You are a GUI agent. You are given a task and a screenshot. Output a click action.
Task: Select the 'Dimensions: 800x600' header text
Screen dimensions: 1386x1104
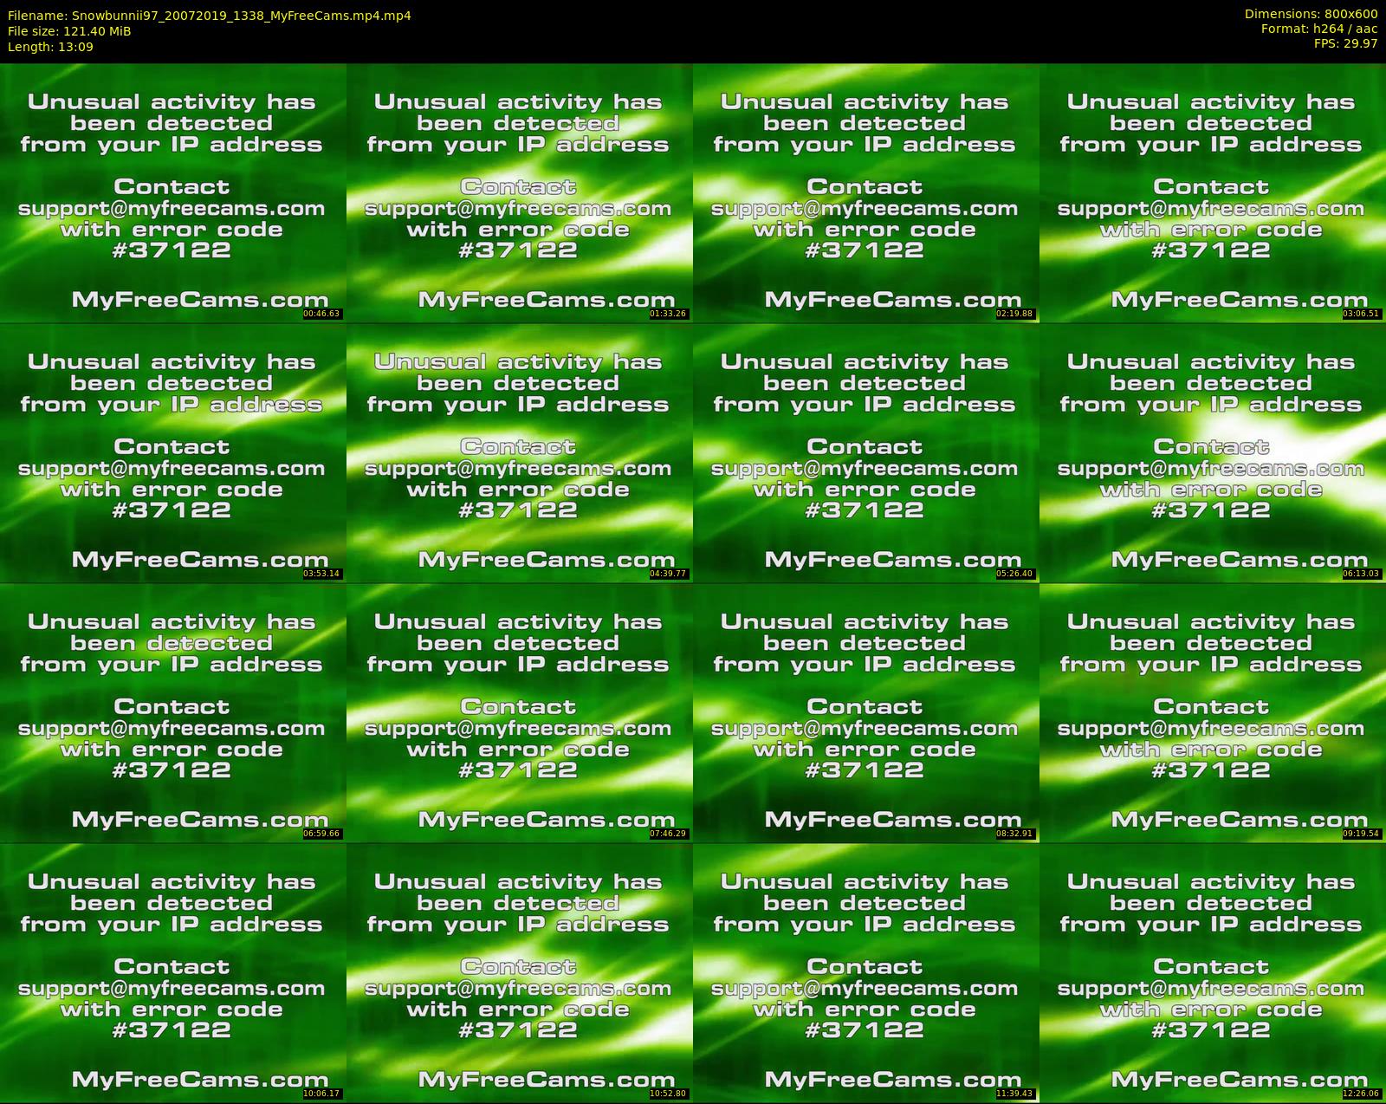(1311, 14)
